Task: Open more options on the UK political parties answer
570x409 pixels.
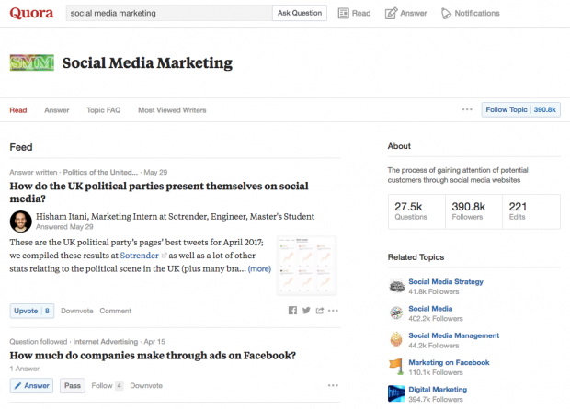Action: [333, 311]
